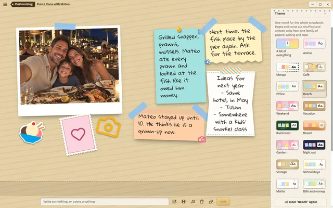Select the yellow 'Next time' note

233,43
